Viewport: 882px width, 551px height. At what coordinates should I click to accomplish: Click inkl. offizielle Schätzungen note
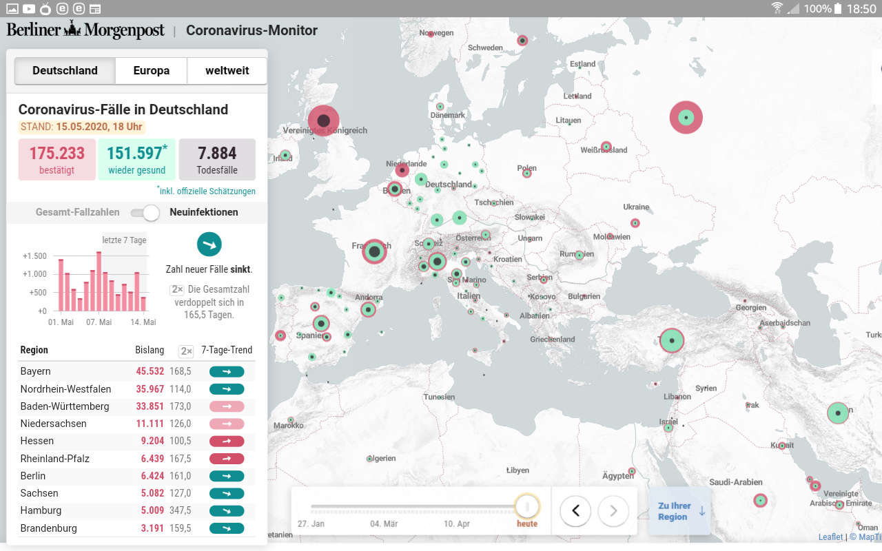point(206,191)
